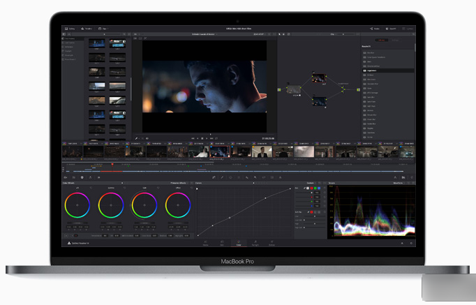Toggle the Nodes panel
Image resolution: width=476 pixels, height=305 pixels.
375,29
